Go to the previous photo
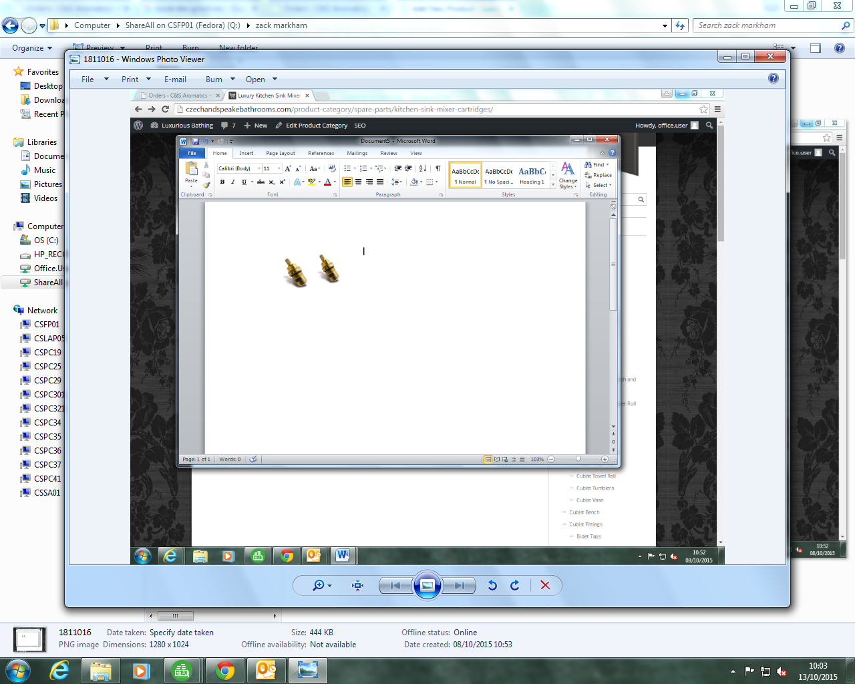The image size is (855, 684). [395, 586]
